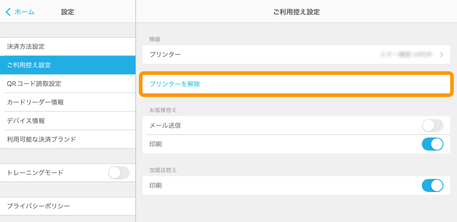Screen dimensions: 457x222
Task: Select the プリンター device row
Action: click(250, 55)
